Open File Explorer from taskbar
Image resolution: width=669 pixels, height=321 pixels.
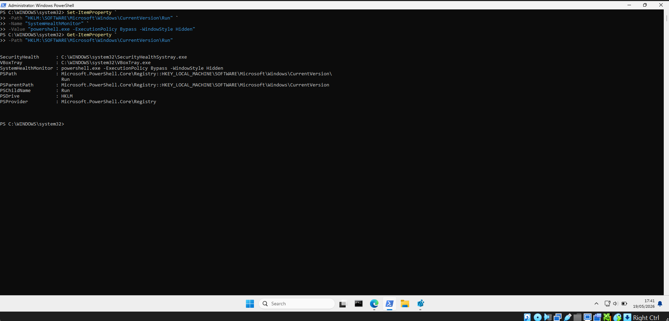405,304
